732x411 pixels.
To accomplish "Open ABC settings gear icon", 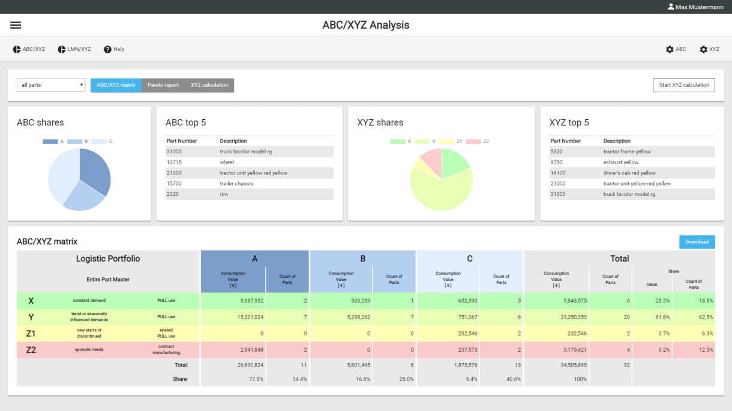I will [x=670, y=49].
